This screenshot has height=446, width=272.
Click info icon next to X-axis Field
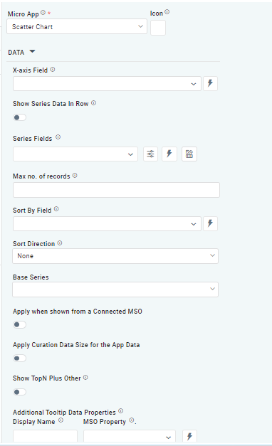coord(53,70)
